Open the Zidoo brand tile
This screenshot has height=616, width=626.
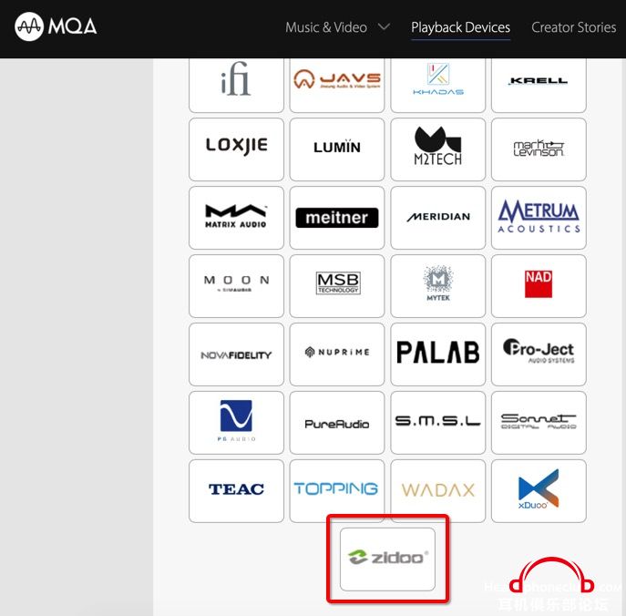[x=387, y=559]
